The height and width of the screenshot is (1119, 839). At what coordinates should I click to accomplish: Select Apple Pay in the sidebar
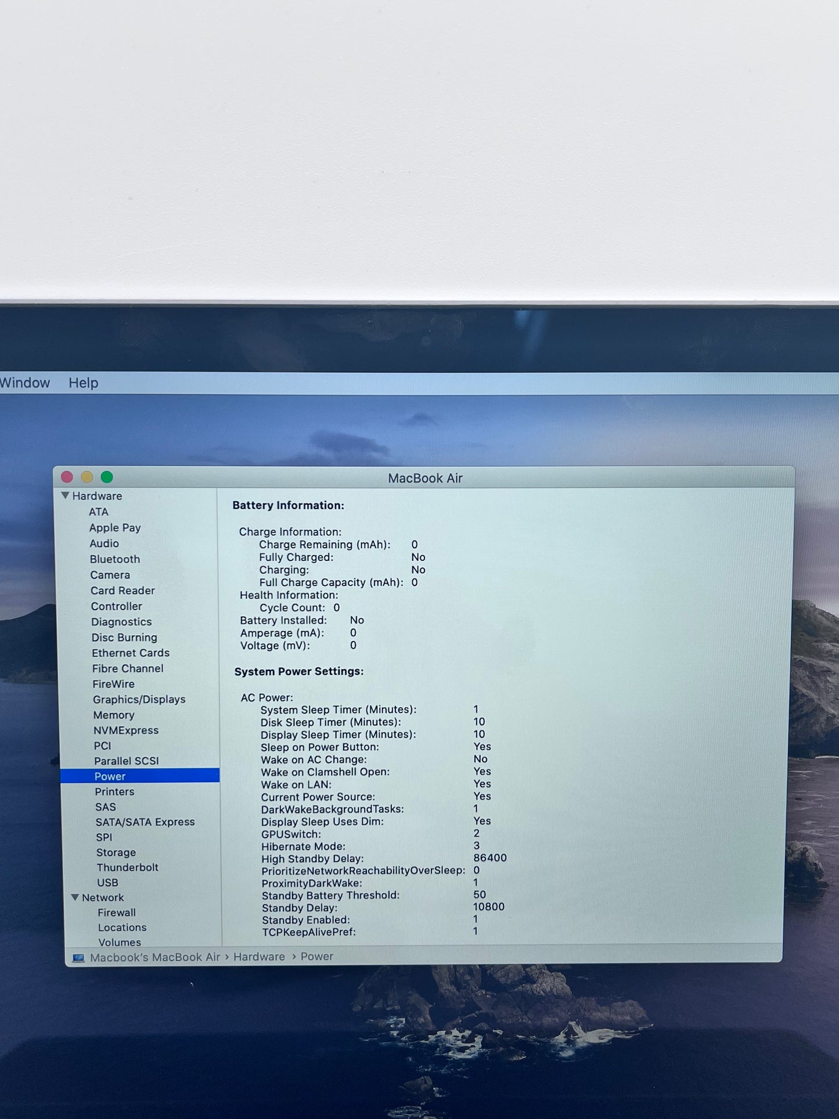coord(115,527)
